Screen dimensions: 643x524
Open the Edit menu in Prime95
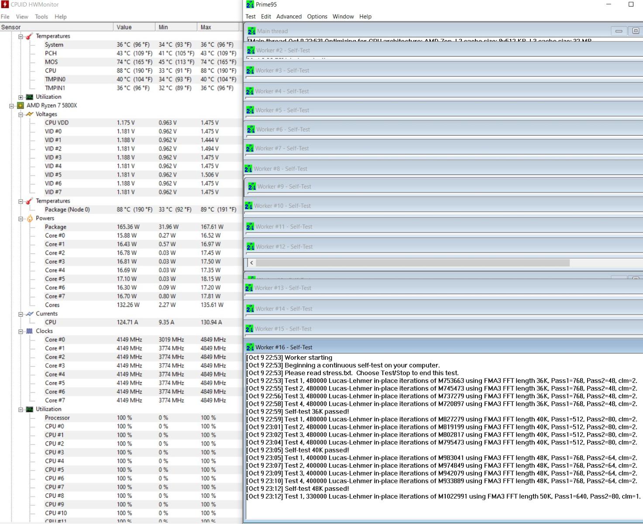[x=266, y=17]
